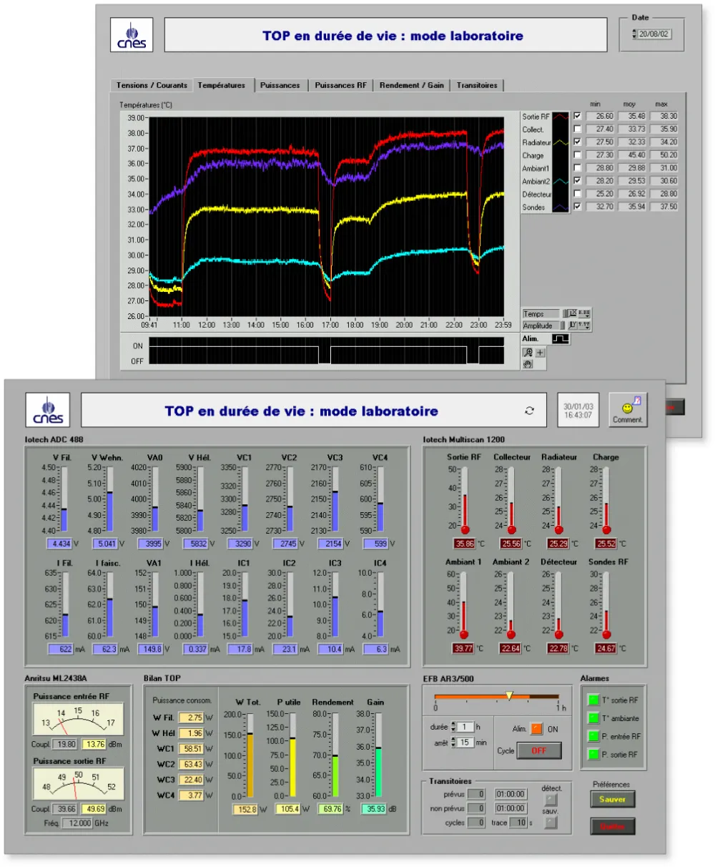The height and width of the screenshot is (867, 715).
Task: Click the EFB AR3/500 one-hour slider pointer
Action: (x=509, y=695)
